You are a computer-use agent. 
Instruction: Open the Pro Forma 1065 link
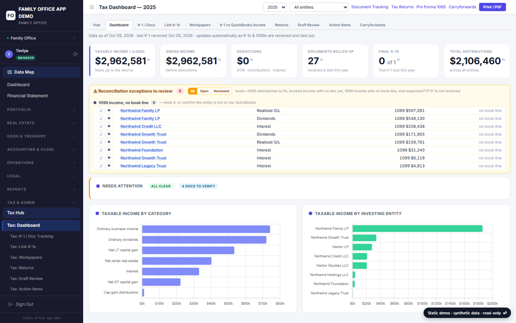(431, 7)
